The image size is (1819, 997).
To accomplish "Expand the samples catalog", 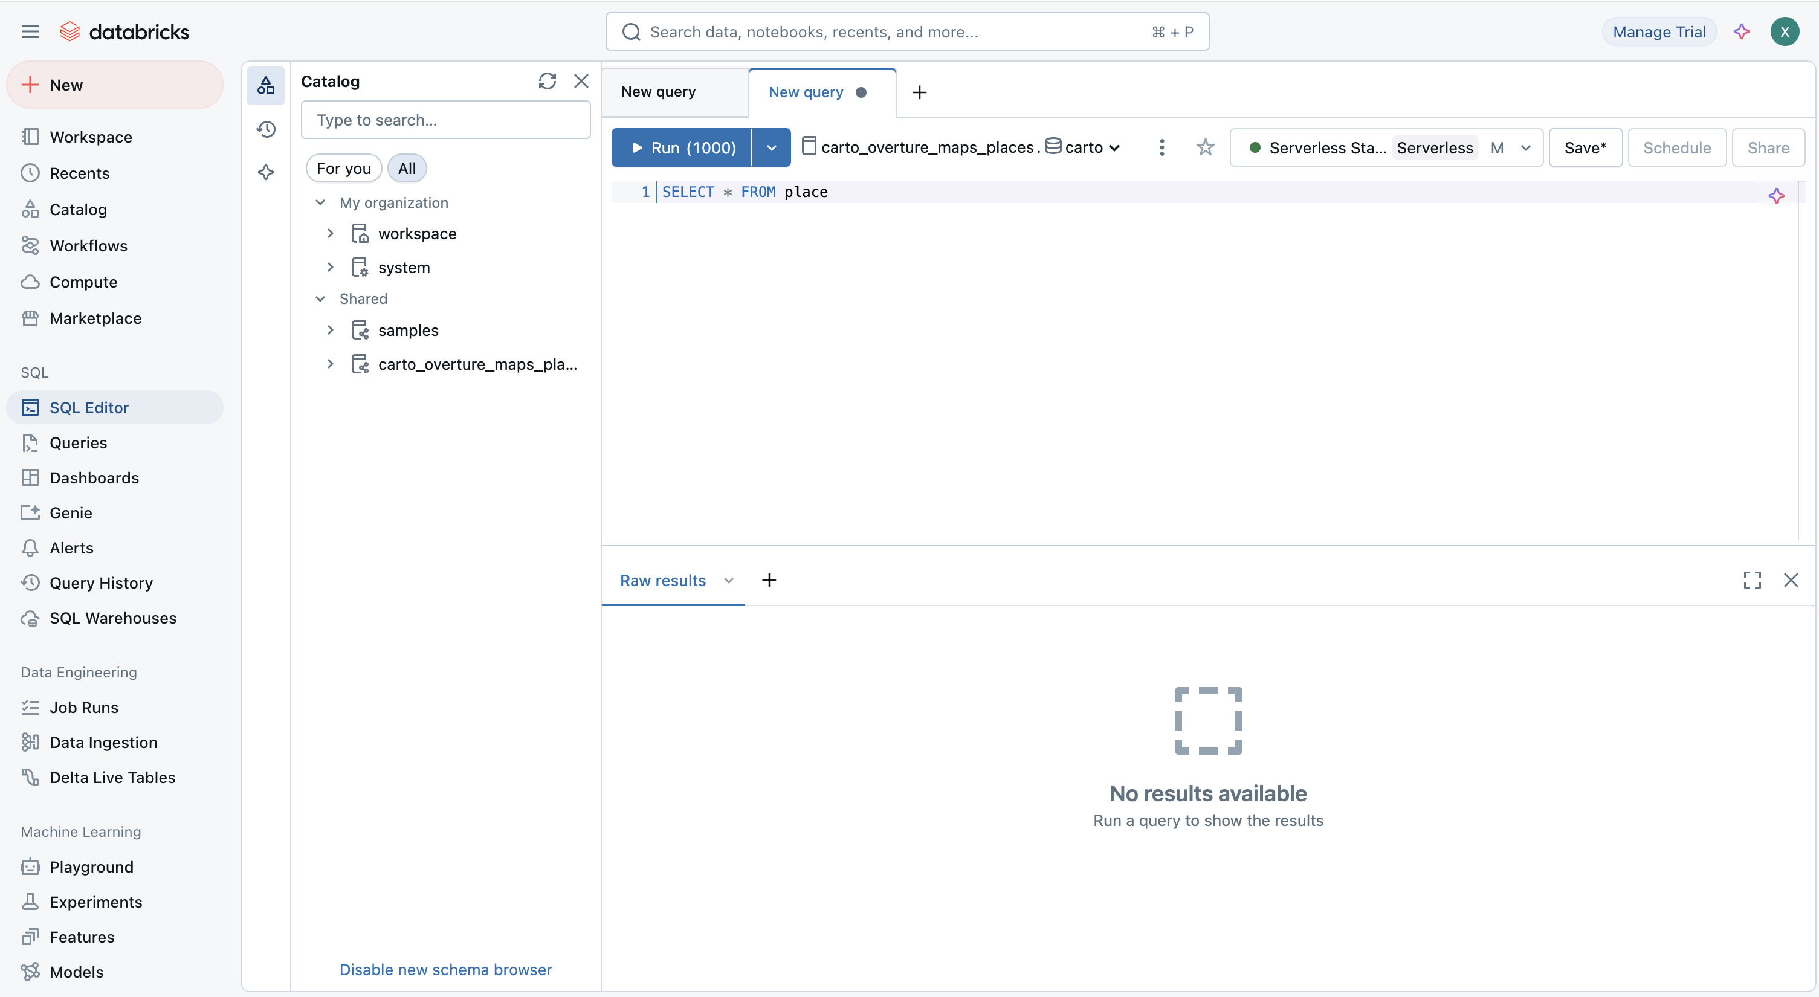I will click(330, 331).
